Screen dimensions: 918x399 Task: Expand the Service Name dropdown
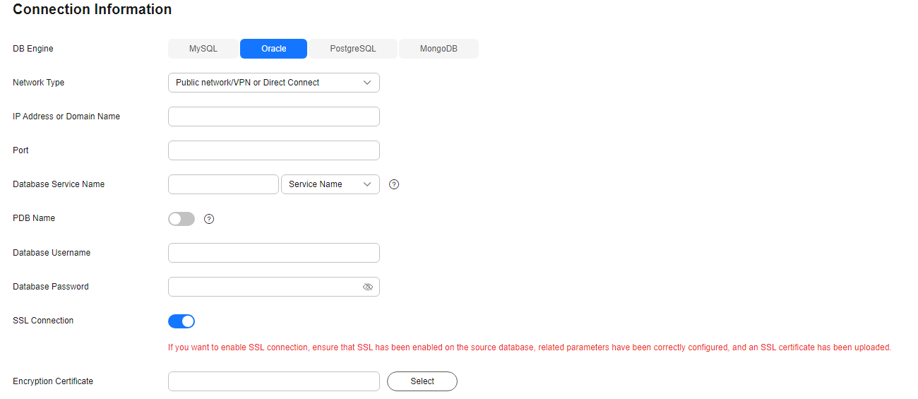(x=330, y=184)
